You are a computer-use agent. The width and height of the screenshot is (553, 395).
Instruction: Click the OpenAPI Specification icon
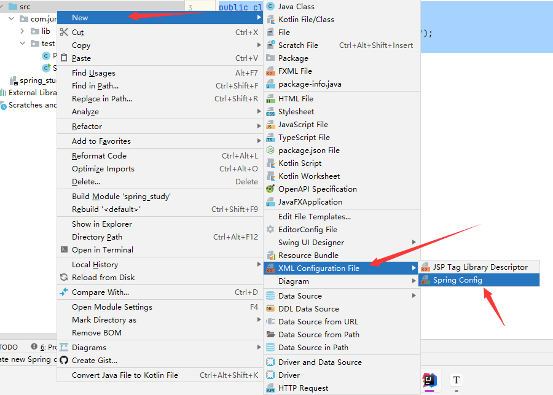[x=270, y=189]
